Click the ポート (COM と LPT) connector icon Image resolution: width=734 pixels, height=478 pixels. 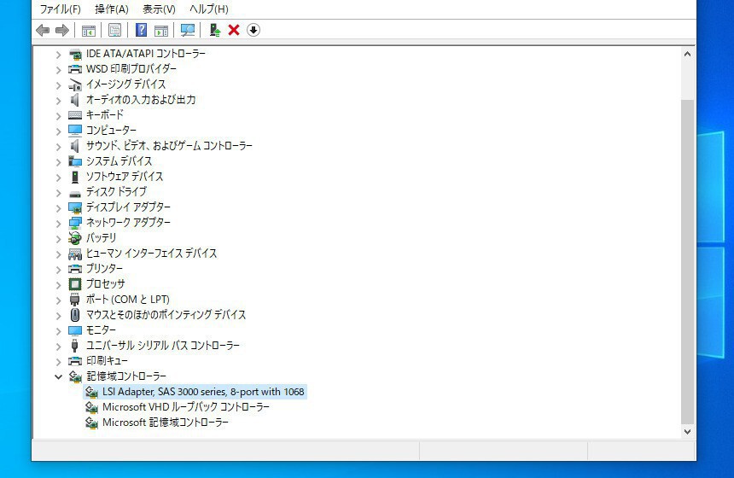point(75,300)
